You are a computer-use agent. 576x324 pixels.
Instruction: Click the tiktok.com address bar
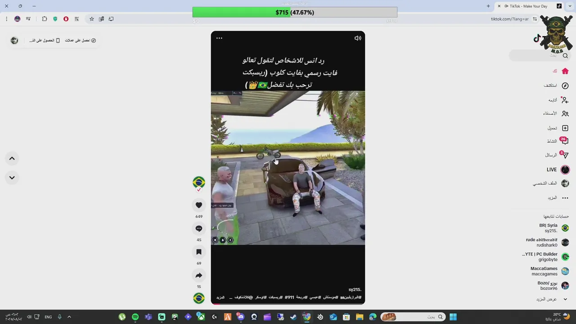tap(510, 19)
